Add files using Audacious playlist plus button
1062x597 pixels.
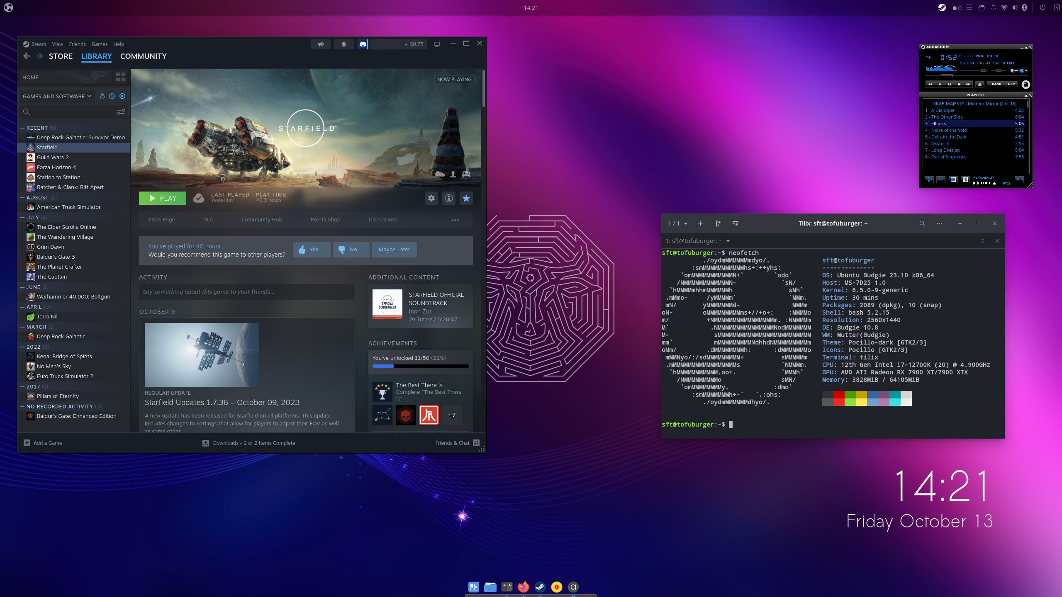pyautogui.click(x=929, y=180)
